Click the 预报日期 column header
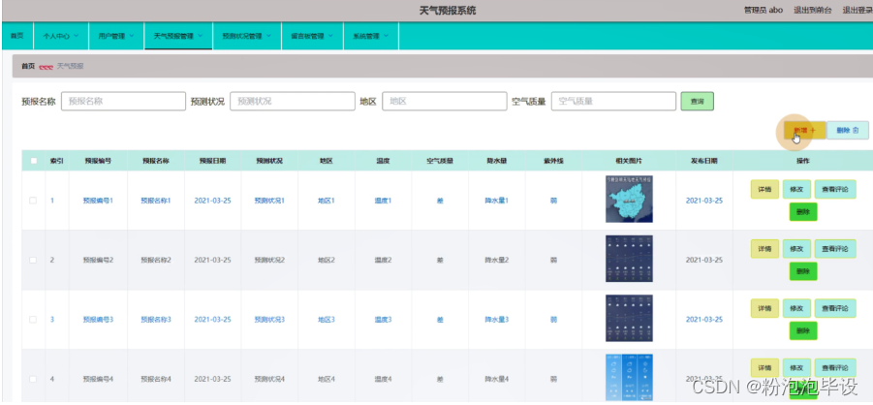The height and width of the screenshot is (405, 873). pyautogui.click(x=213, y=161)
